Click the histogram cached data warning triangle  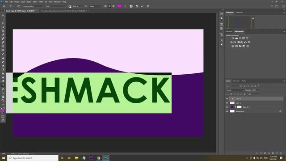tap(253, 18)
